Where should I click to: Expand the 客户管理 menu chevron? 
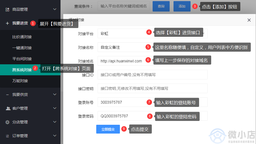[x=55, y=108]
